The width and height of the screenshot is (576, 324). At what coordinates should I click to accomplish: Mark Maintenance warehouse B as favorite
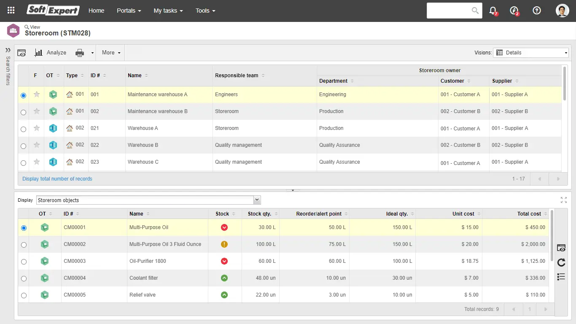point(37,111)
